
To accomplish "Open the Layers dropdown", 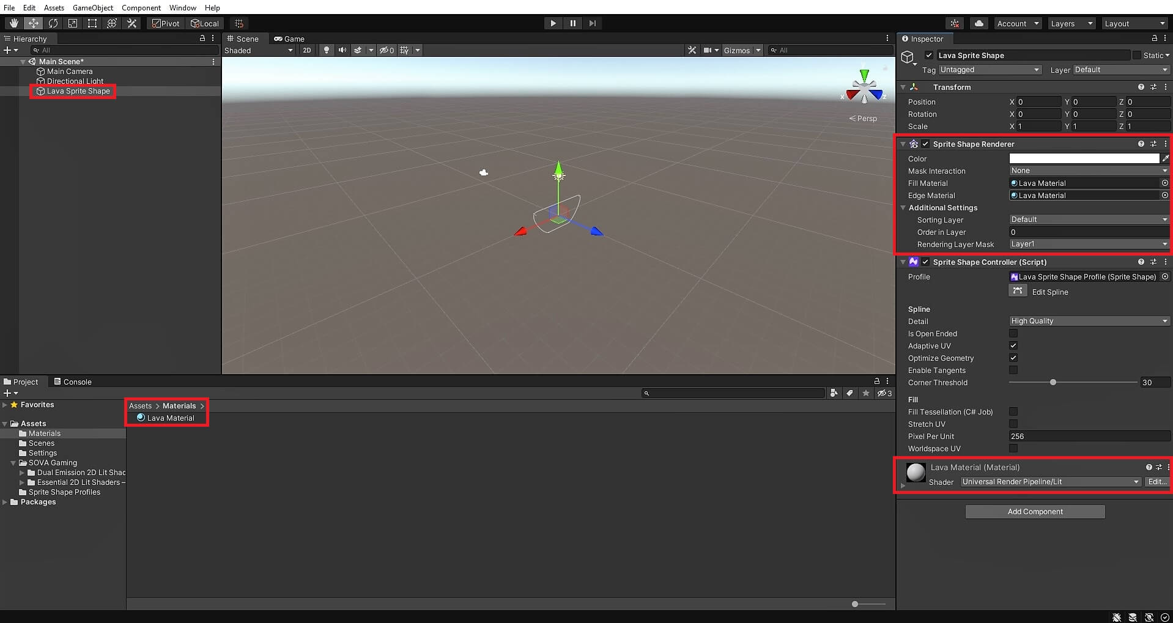I will pos(1071,23).
